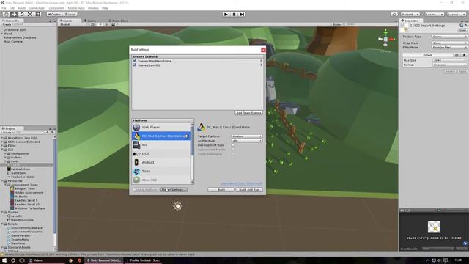This screenshot has height=264, width=469.
Task: Click the Build And Run button
Action: pos(249,190)
